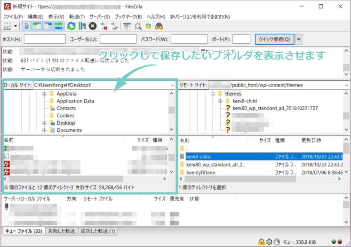Switch to the 成功した転送 (1) tab
351x247 pixels.
coord(98,231)
